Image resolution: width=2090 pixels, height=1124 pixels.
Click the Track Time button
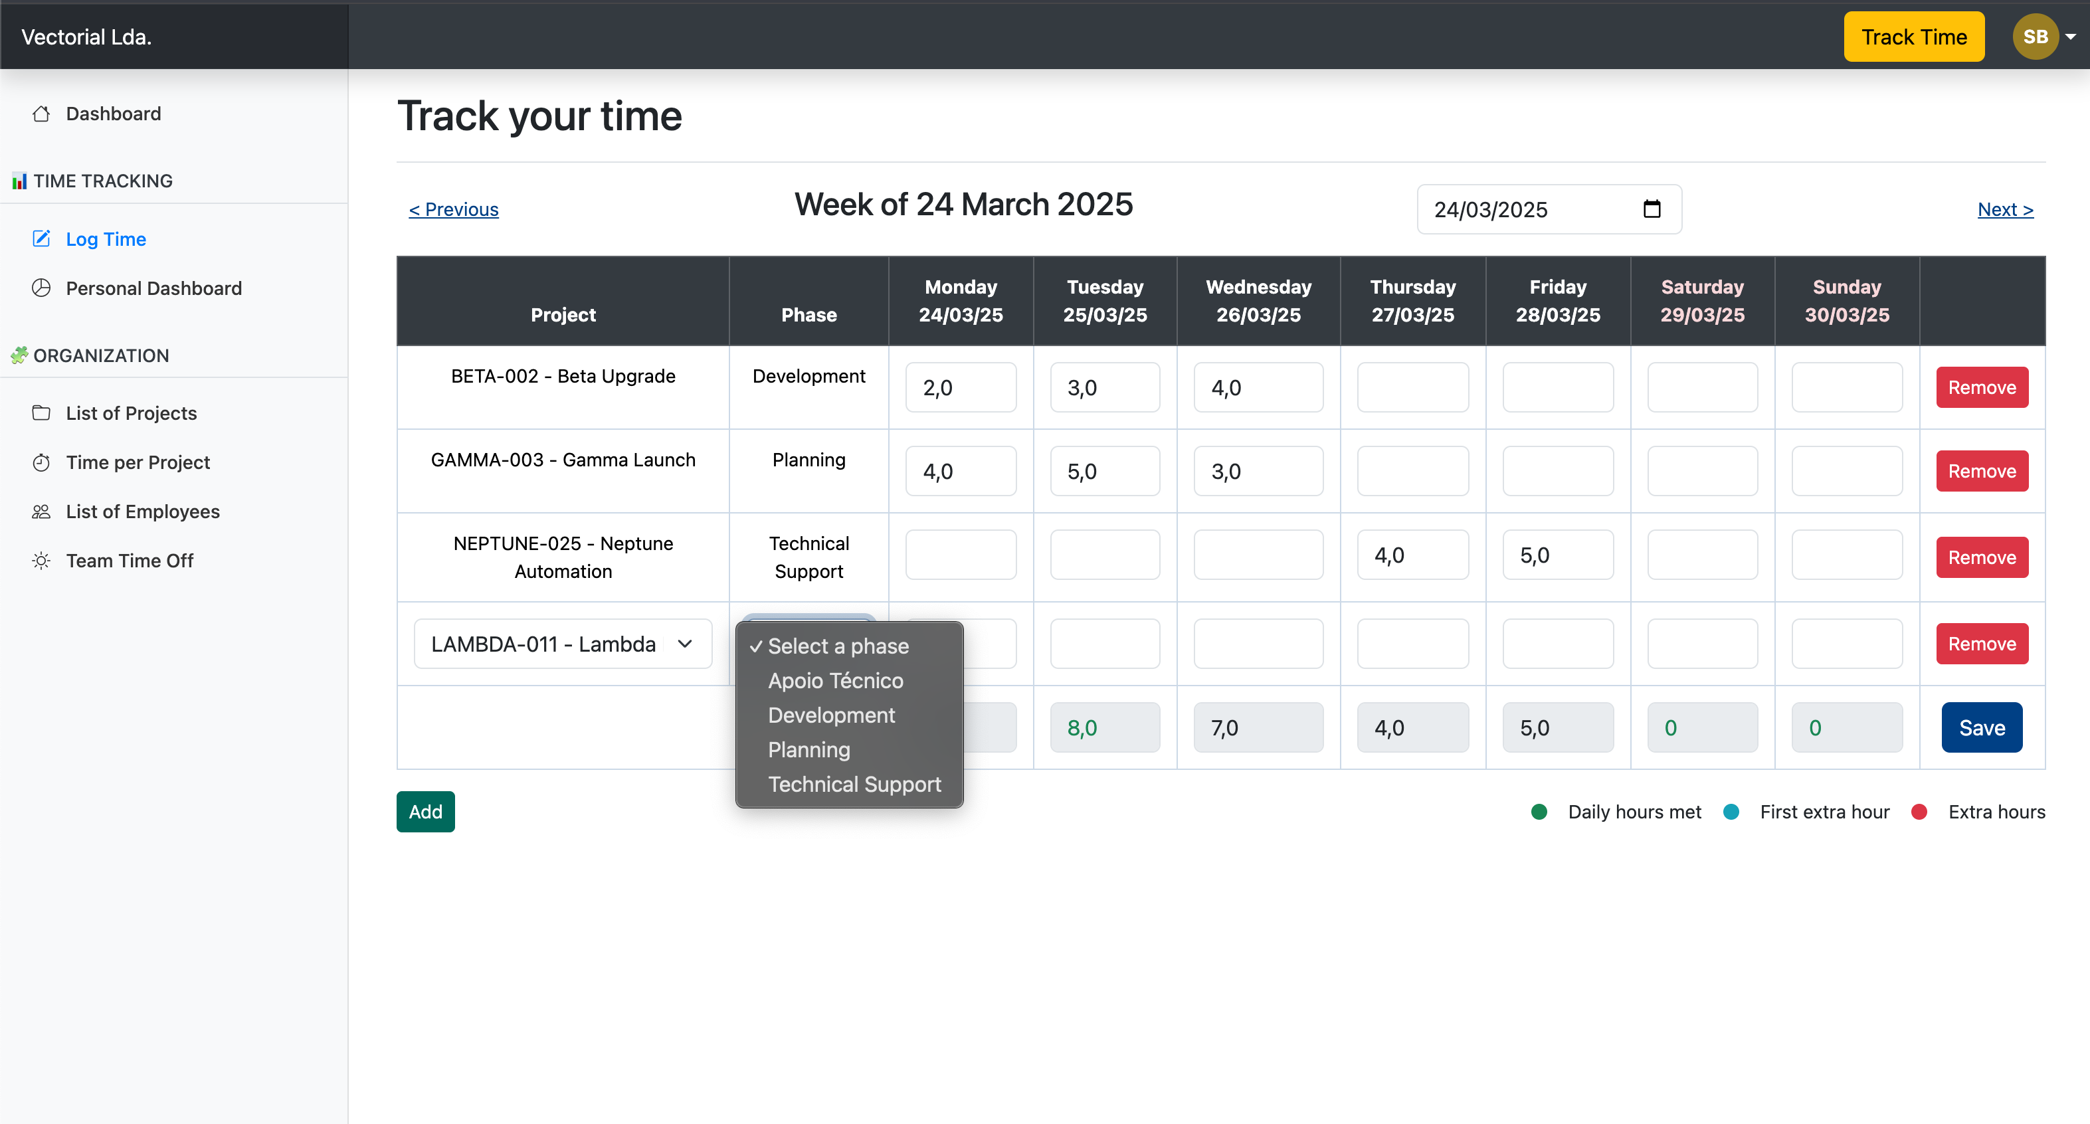point(1914,37)
